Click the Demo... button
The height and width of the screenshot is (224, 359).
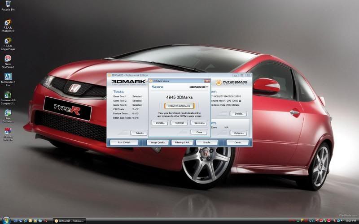[x=238, y=142]
